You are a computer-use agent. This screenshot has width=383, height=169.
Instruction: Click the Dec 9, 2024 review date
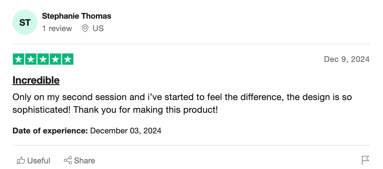[347, 59]
